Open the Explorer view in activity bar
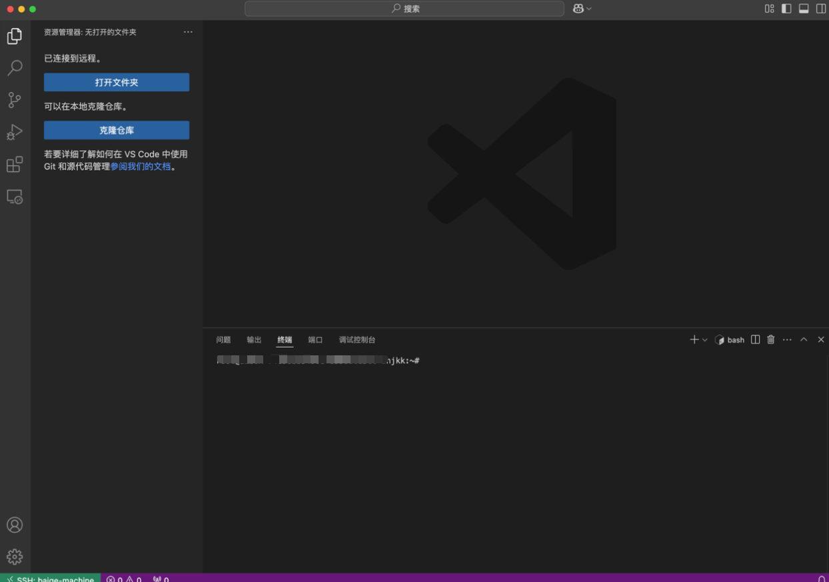 15,36
